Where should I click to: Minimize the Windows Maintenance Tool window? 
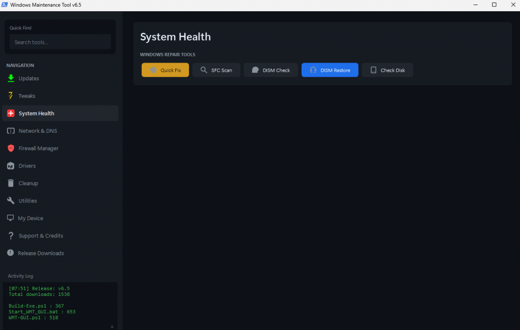[475, 5]
